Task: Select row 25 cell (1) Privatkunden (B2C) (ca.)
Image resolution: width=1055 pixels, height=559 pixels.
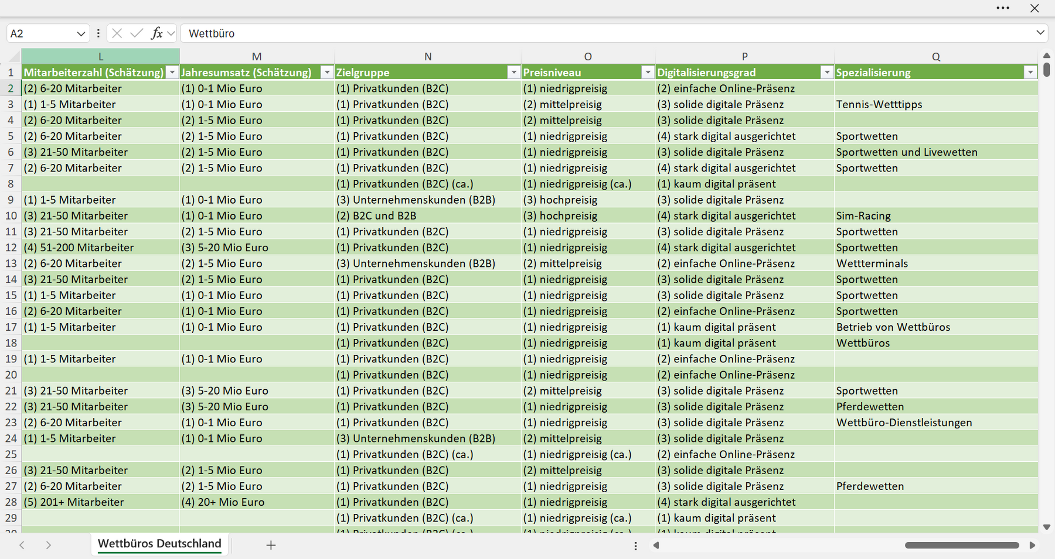Action: point(428,454)
